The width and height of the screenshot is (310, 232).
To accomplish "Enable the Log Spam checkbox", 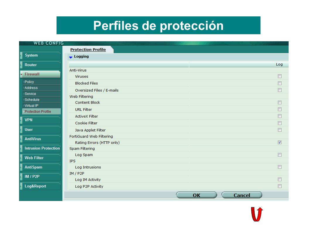I will click(280, 155).
